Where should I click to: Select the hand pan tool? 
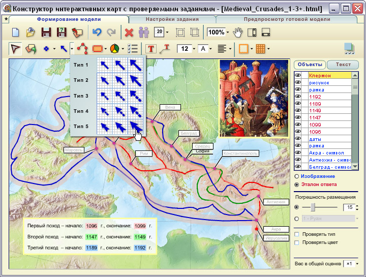click(x=237, y=32)
